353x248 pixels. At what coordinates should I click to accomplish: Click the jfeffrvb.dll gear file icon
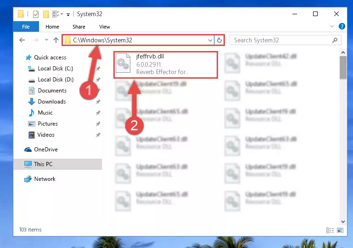[x=123, y=63]
